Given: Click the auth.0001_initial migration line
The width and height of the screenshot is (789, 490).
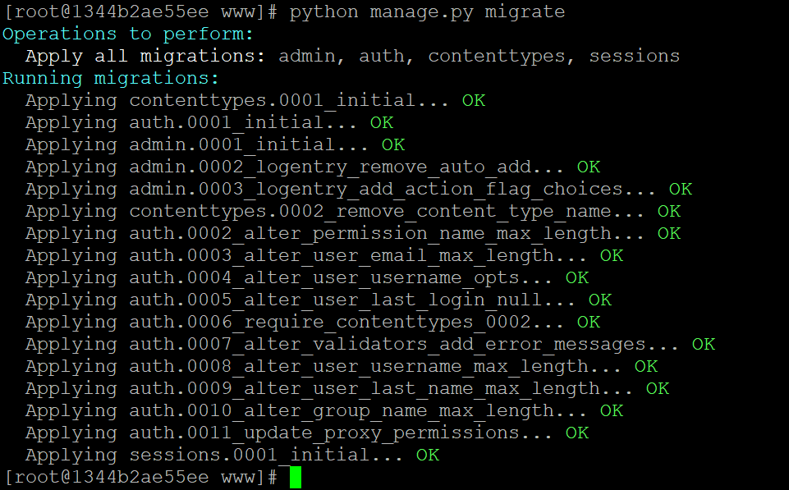Looking at the screenshot, I should pos(209,122).
